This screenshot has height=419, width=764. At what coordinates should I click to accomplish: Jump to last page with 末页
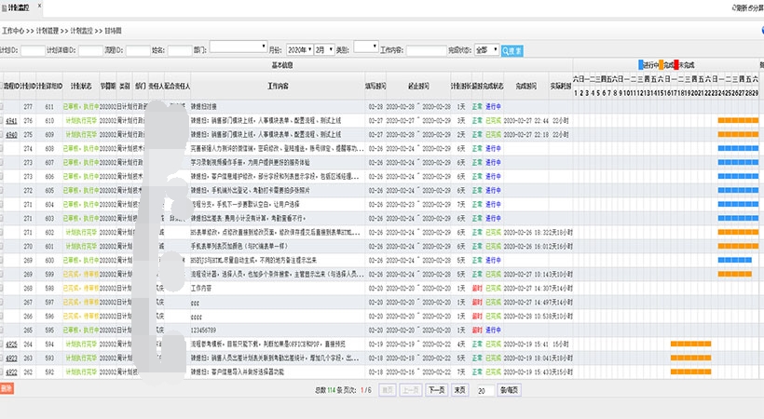(459, 390)
